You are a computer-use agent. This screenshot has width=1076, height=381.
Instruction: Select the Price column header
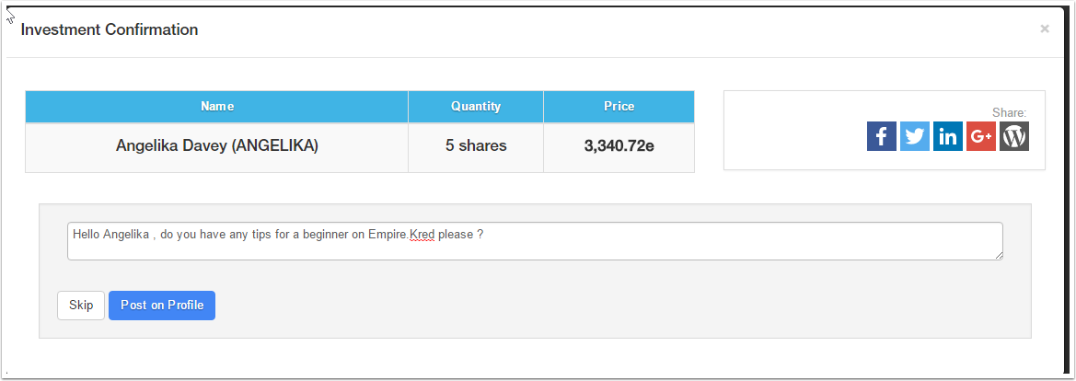(619, 107)
